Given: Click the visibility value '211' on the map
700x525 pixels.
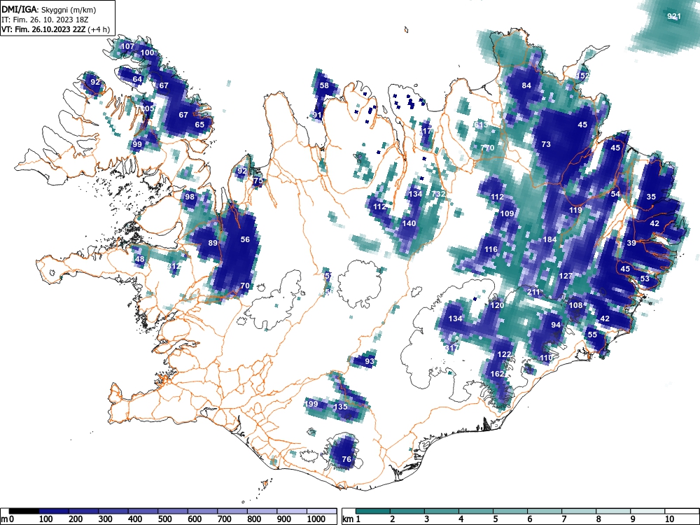Looking at the screenshot, I should click(x=533, y=292).
